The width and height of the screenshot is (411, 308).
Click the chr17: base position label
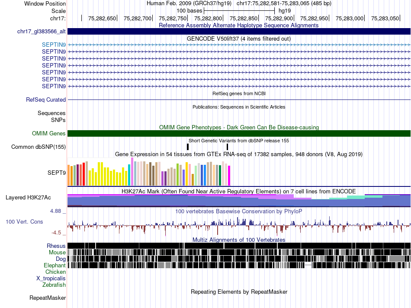coord(58,18)
